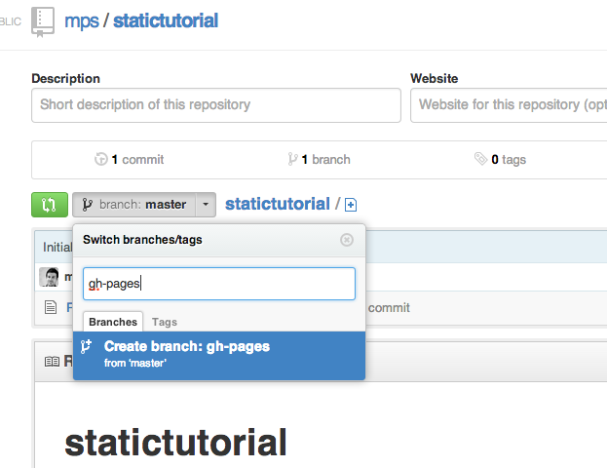View the "1 branch" list link
The image size is (607, 468).
point(320,159)
